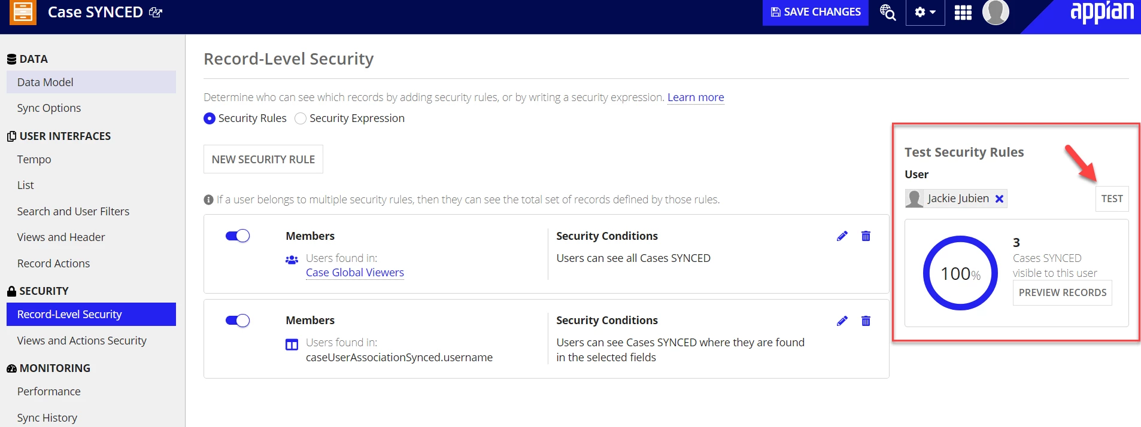Open the navigation grid menu icon
This screenshot has width=1141, height=427.
pyautogui.click(x=963, y=13)
